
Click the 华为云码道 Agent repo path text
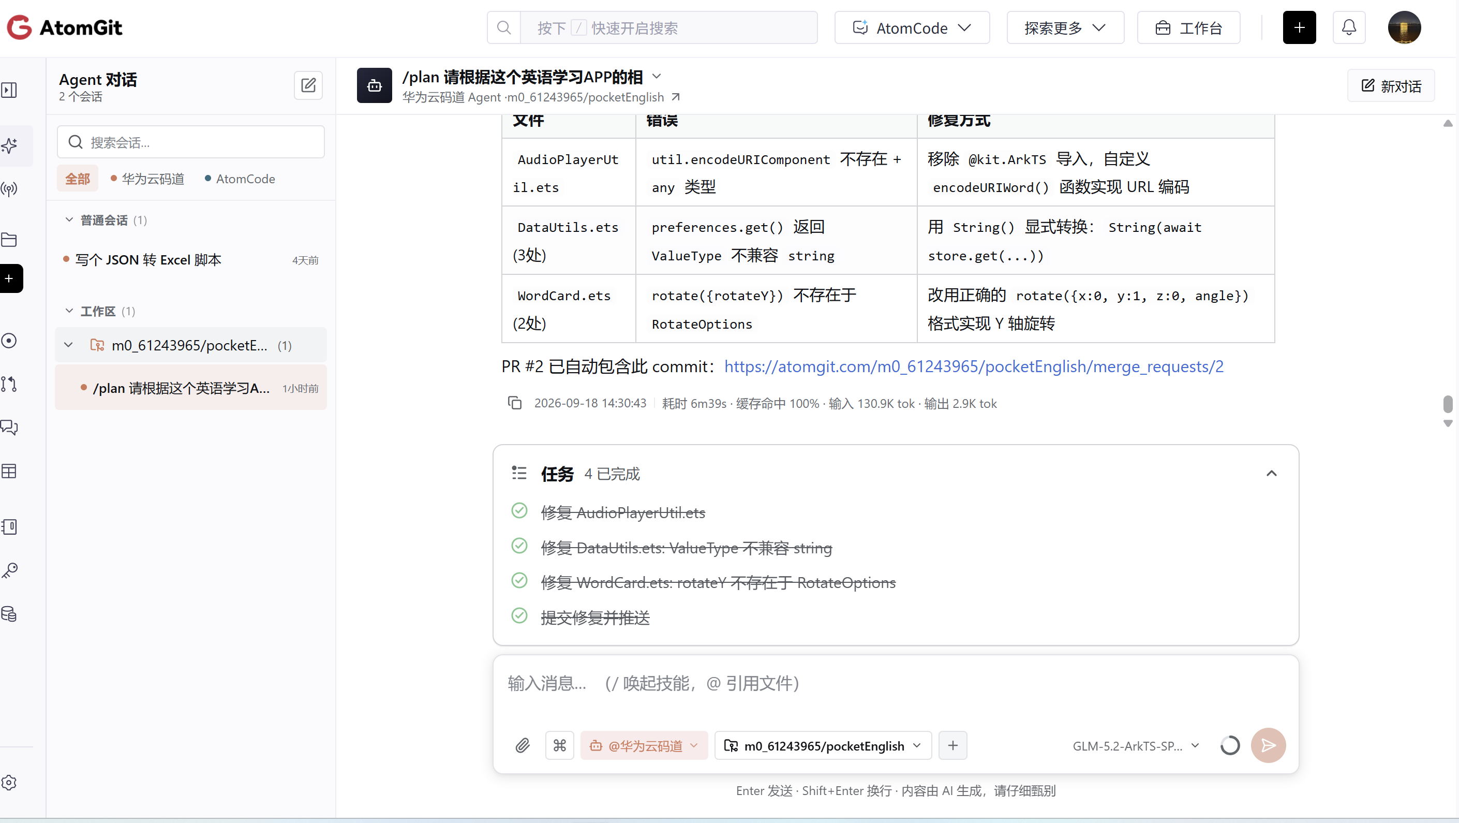tap(532, 97)
